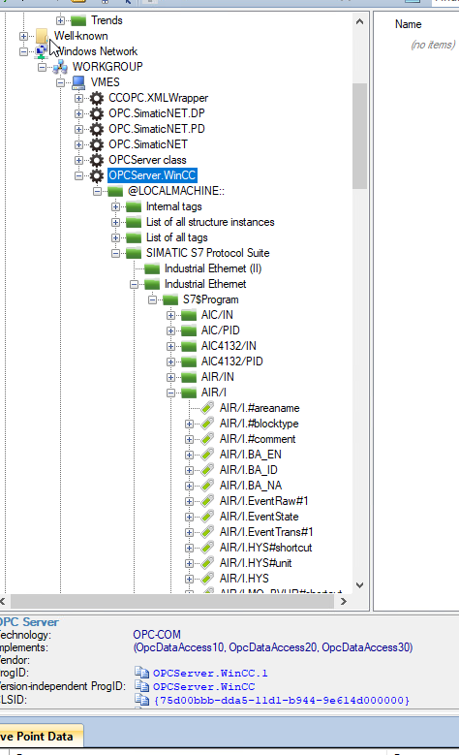Collapse the SIMATIC S7 Protocol Suite node
Viewport: 459px width, 755px height.
(x=115, y=253)
